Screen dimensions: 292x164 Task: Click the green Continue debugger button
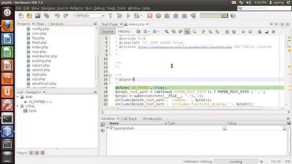pos(158,16)
